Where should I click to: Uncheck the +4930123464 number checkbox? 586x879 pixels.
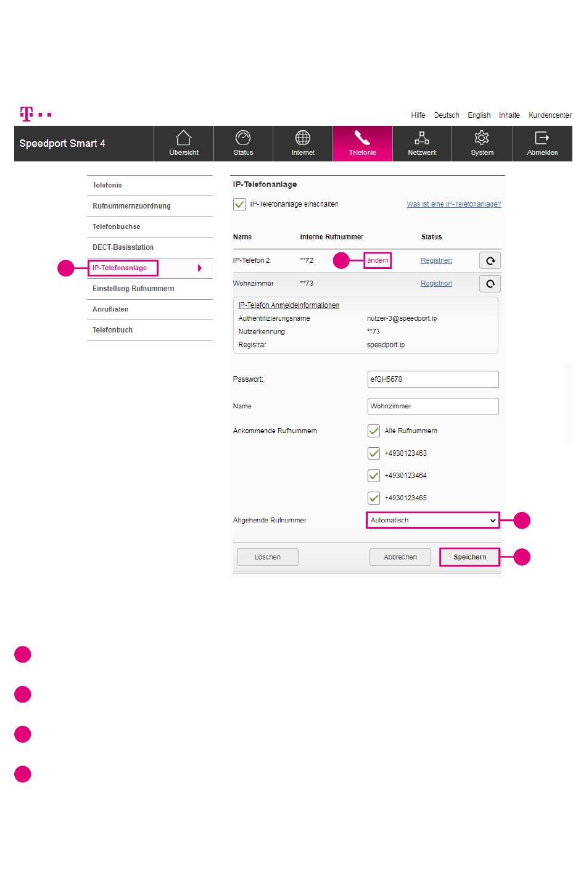tap(373, 476)
